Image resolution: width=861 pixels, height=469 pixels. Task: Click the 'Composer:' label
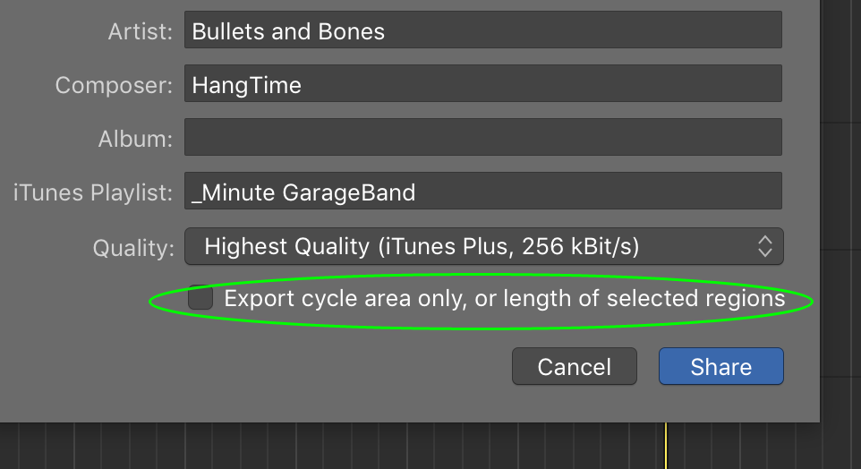click(x=113, y=85)
